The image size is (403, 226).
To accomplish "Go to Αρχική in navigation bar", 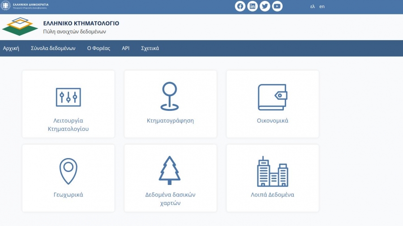I will point(11,48).
